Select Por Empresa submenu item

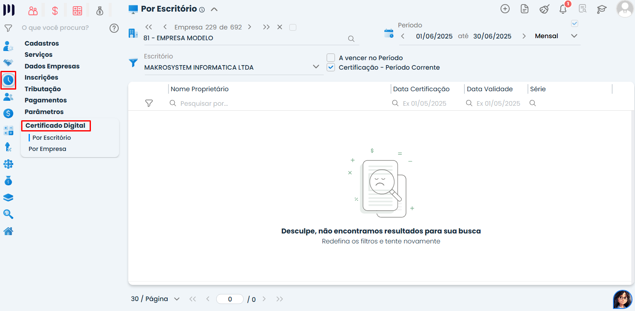(x=47, y=149)
